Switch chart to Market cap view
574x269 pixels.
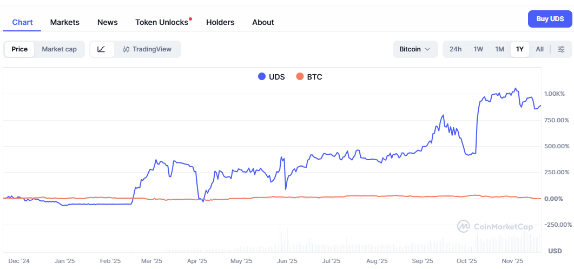pyautogui.click(x=59, y=49)
